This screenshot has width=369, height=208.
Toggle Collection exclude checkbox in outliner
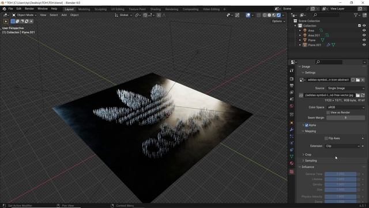[x=359, y=25]
